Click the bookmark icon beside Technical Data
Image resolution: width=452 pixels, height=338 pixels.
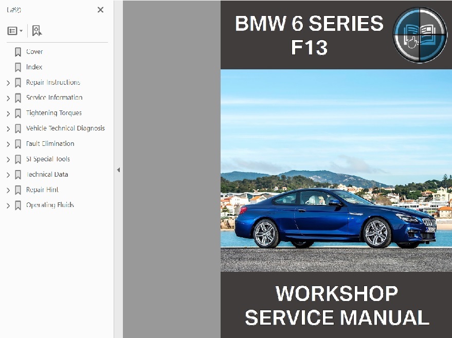tap(18, 175)
